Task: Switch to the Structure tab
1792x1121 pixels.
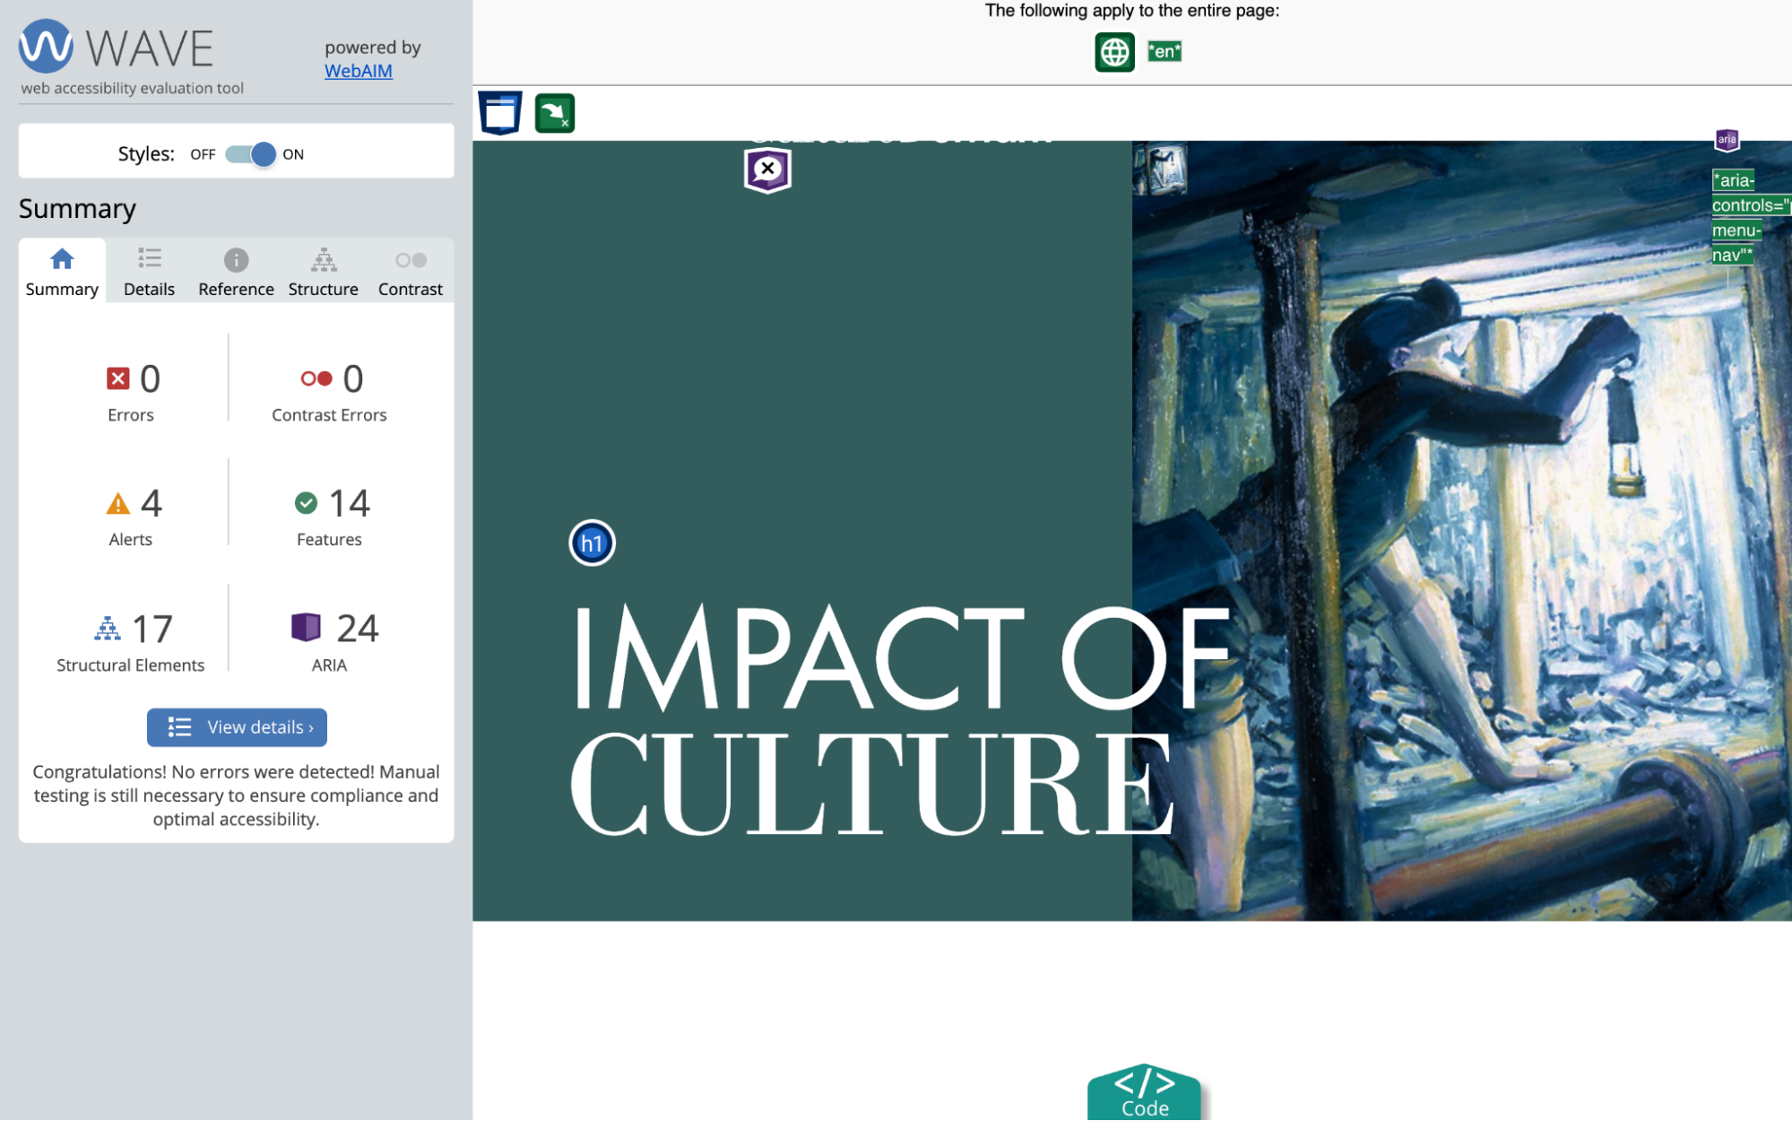Action: click(x=324, y=271)
